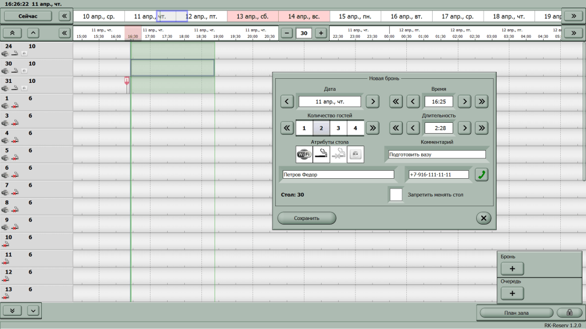Decrease timeline step with minus button

[287, 33]
